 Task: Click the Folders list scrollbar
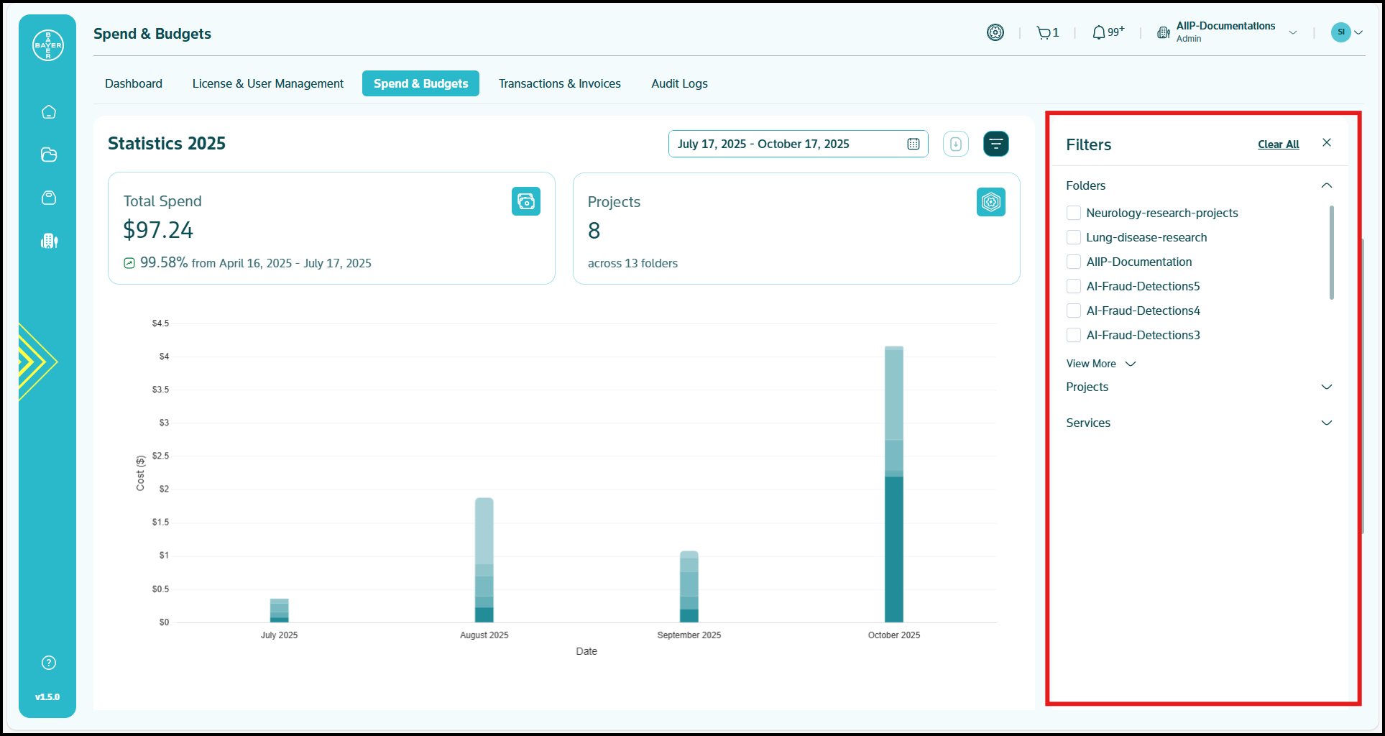[1331, 252]
